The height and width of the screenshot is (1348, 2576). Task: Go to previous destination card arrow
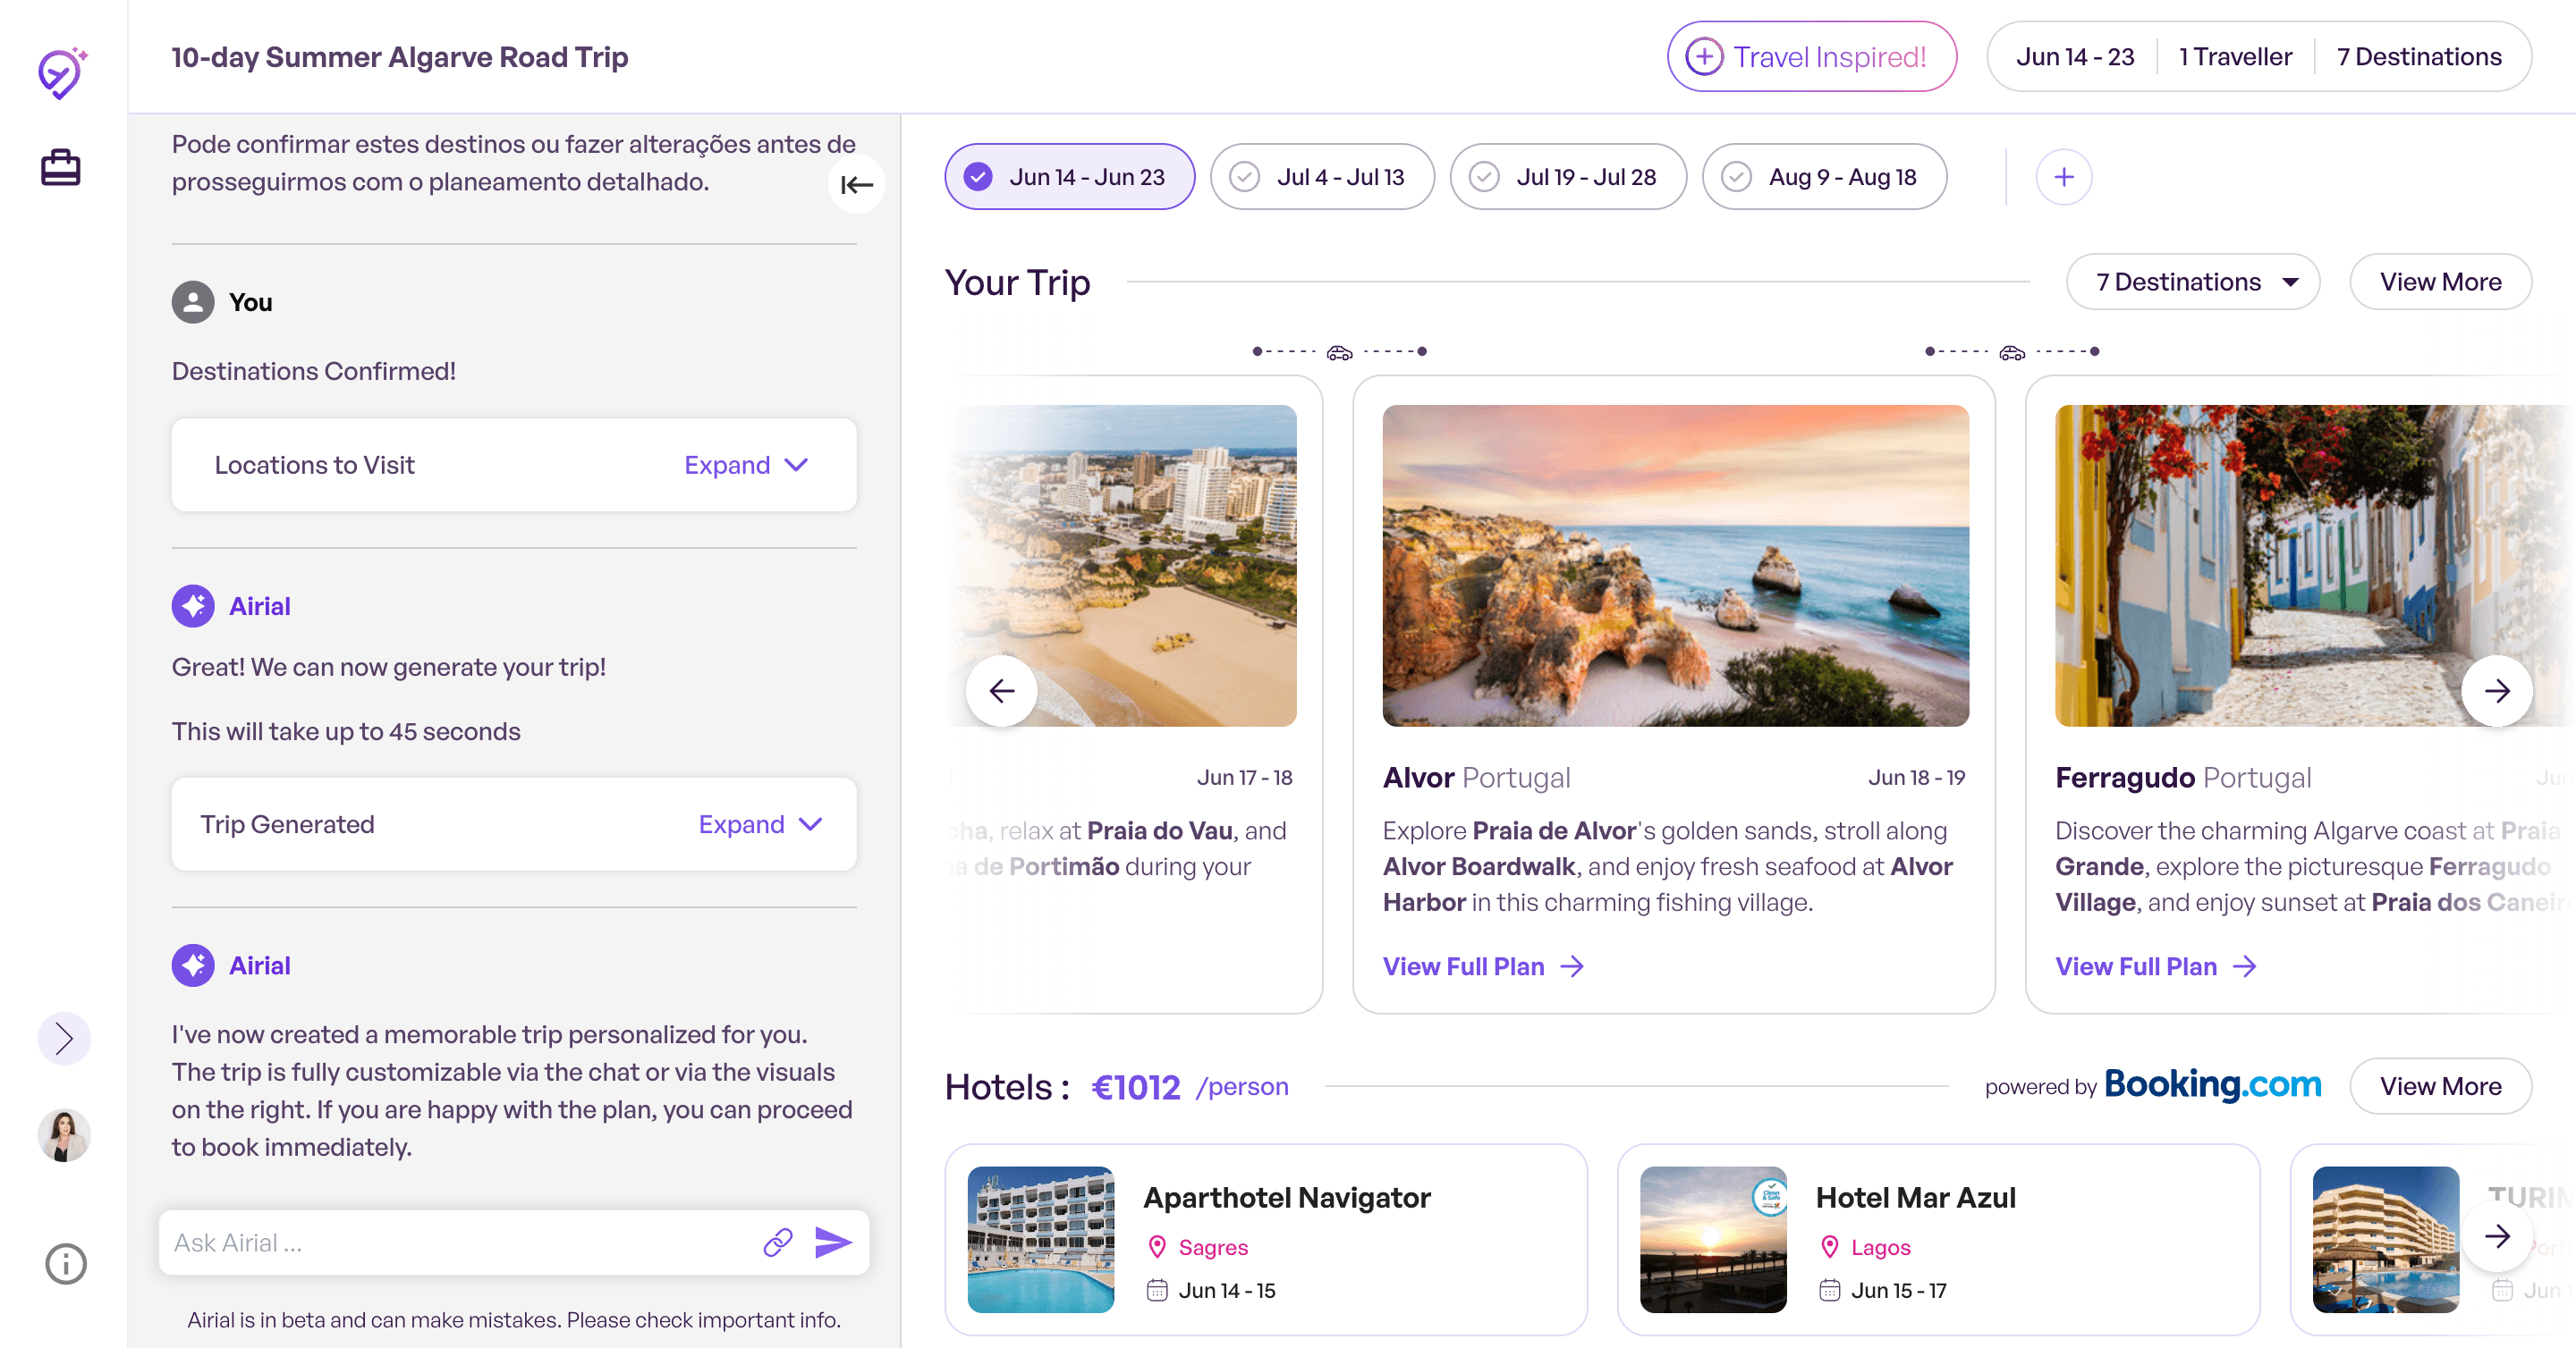coord(1001,690)
